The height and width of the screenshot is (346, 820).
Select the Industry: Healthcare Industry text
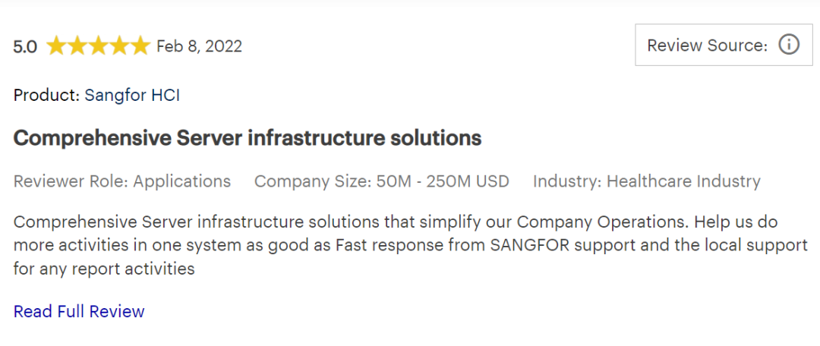[x=646, y=181]
